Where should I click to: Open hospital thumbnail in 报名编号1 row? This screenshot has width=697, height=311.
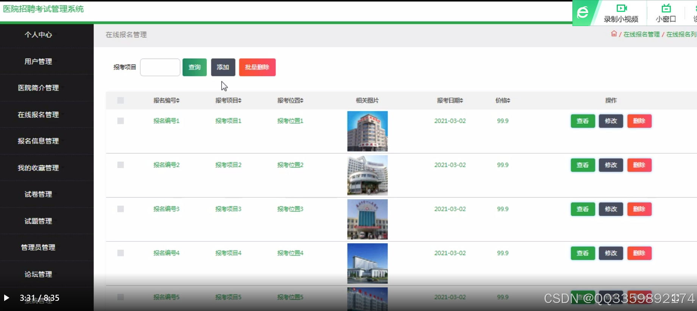367,131
